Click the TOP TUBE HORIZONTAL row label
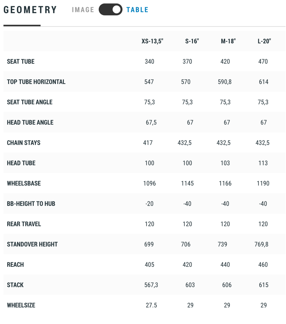 click(x=36, y=82)
